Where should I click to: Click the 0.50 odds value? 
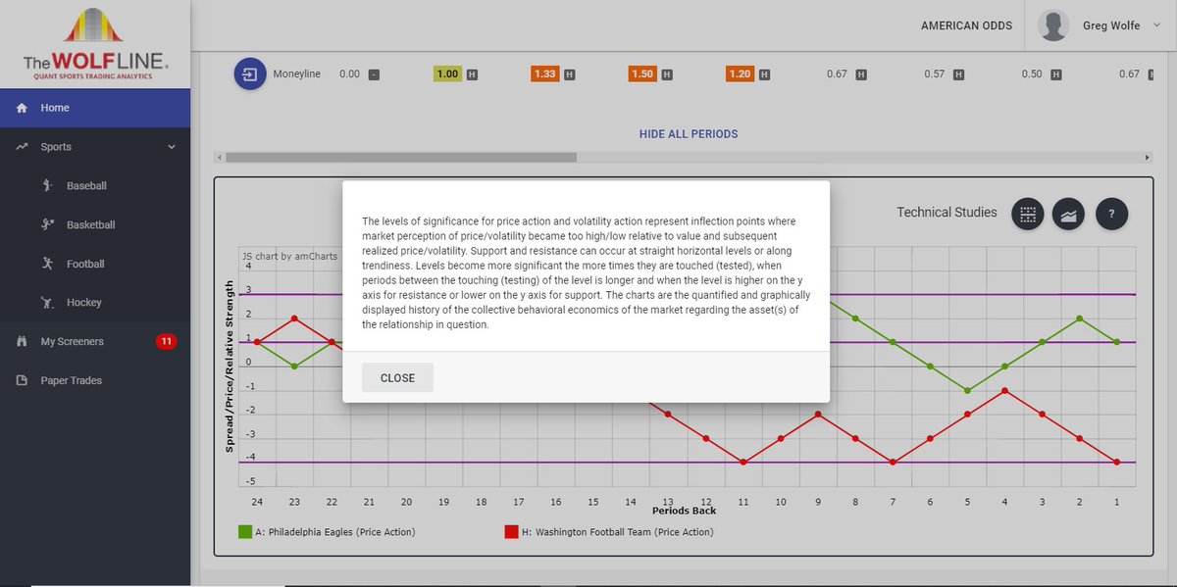[1033, 73]
